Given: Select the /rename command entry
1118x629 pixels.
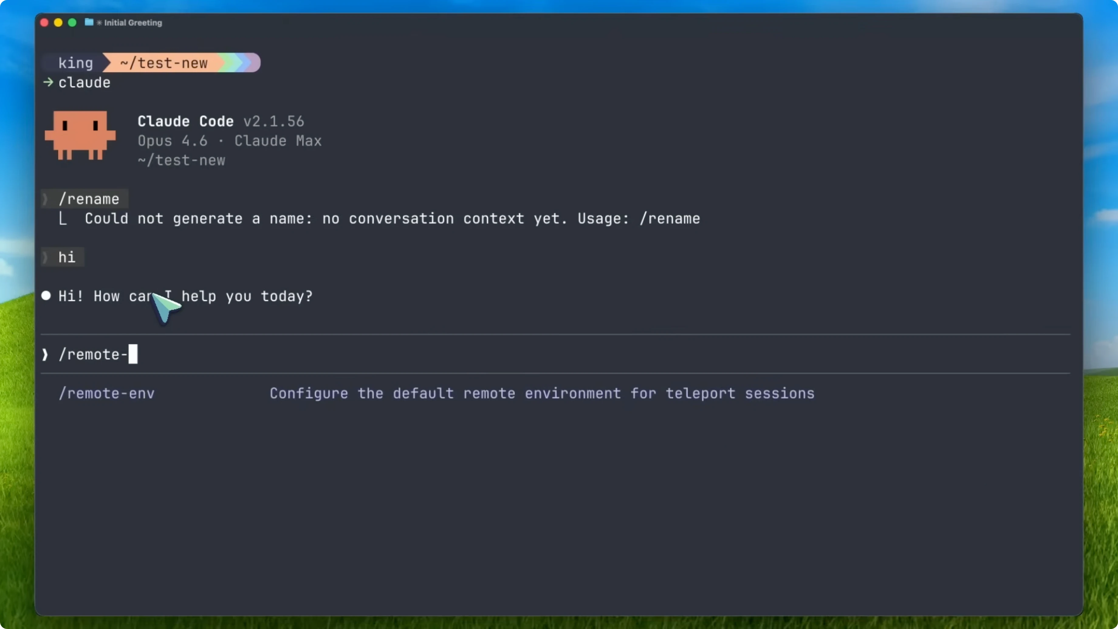Looking at the screenshot, I should point(89,199).
